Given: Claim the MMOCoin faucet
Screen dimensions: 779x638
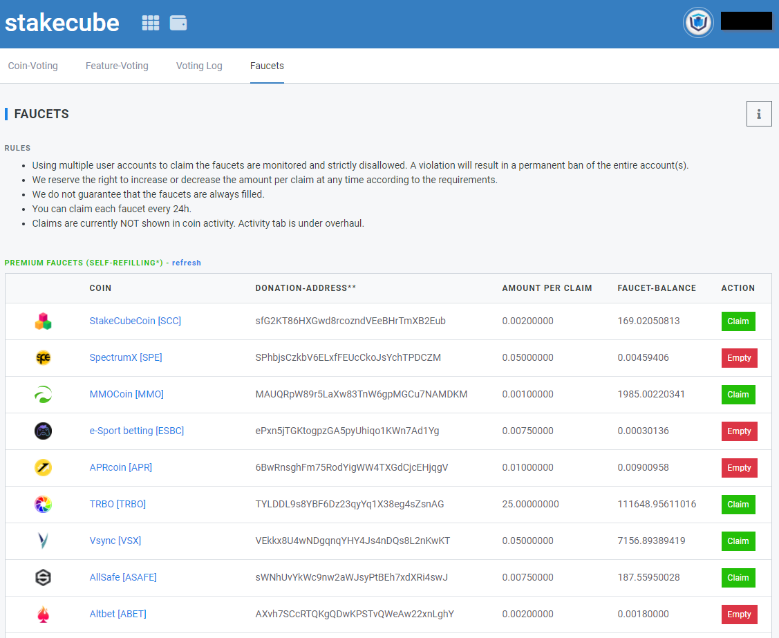Looking at the screenshot, I should coord(738,395).
